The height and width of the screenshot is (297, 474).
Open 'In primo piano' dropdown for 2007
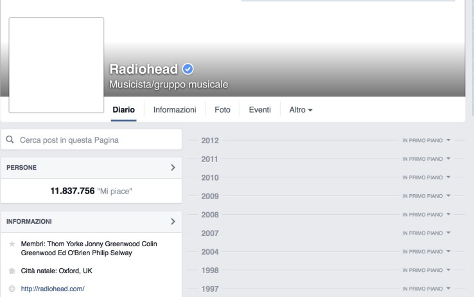point(426,233)
